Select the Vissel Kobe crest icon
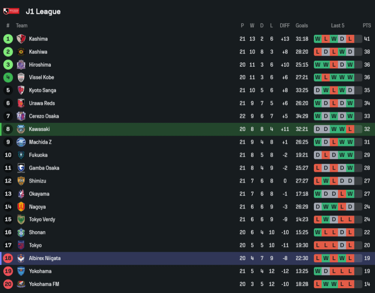375x293 pixels. click(21, 78)
